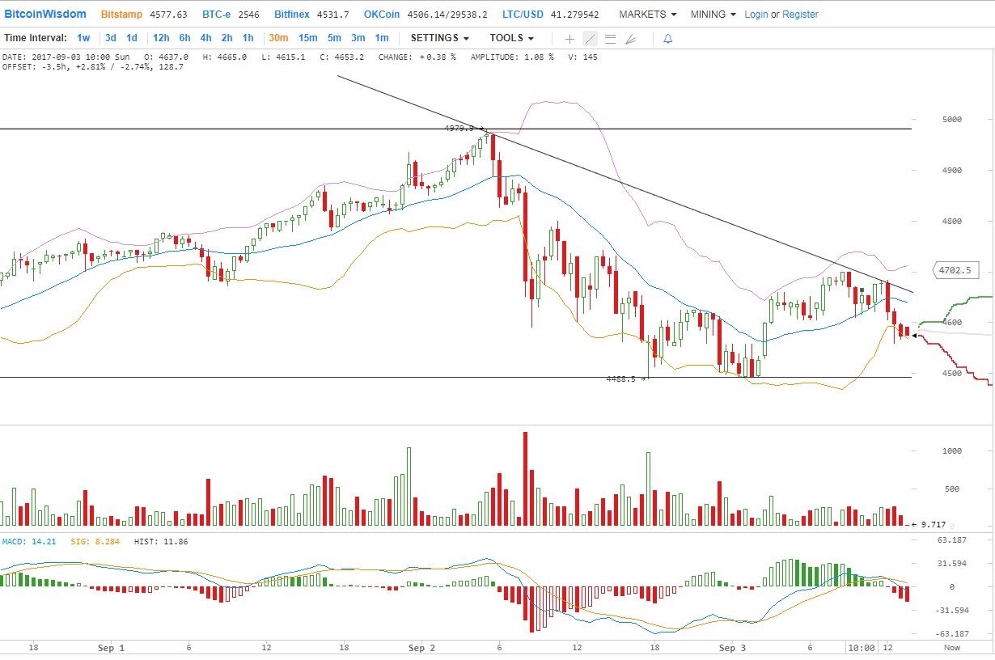Open the TOOLS dropdown menu
The width and height of the screenshot is (995, 660).
[x=511, y=38]
